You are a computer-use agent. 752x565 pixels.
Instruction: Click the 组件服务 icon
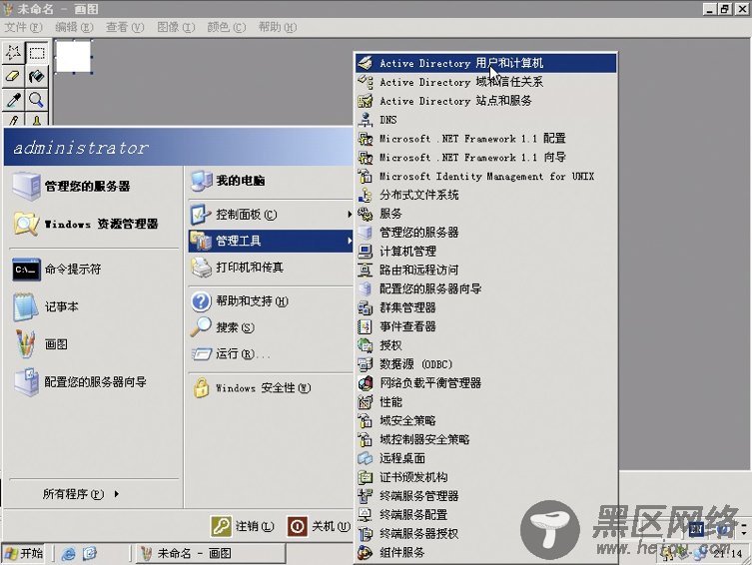365,552
